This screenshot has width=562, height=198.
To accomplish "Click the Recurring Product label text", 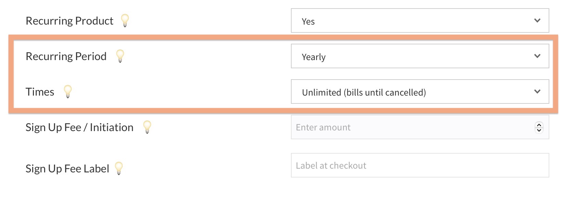I will (x=69, y=21).
